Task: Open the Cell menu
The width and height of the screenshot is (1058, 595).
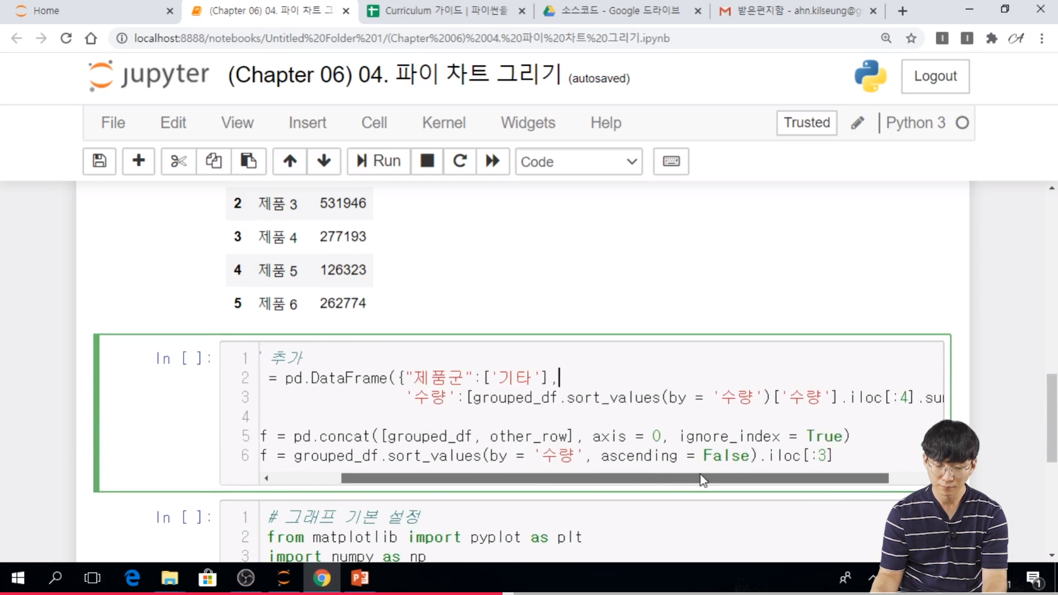Action: coord(374,122)
